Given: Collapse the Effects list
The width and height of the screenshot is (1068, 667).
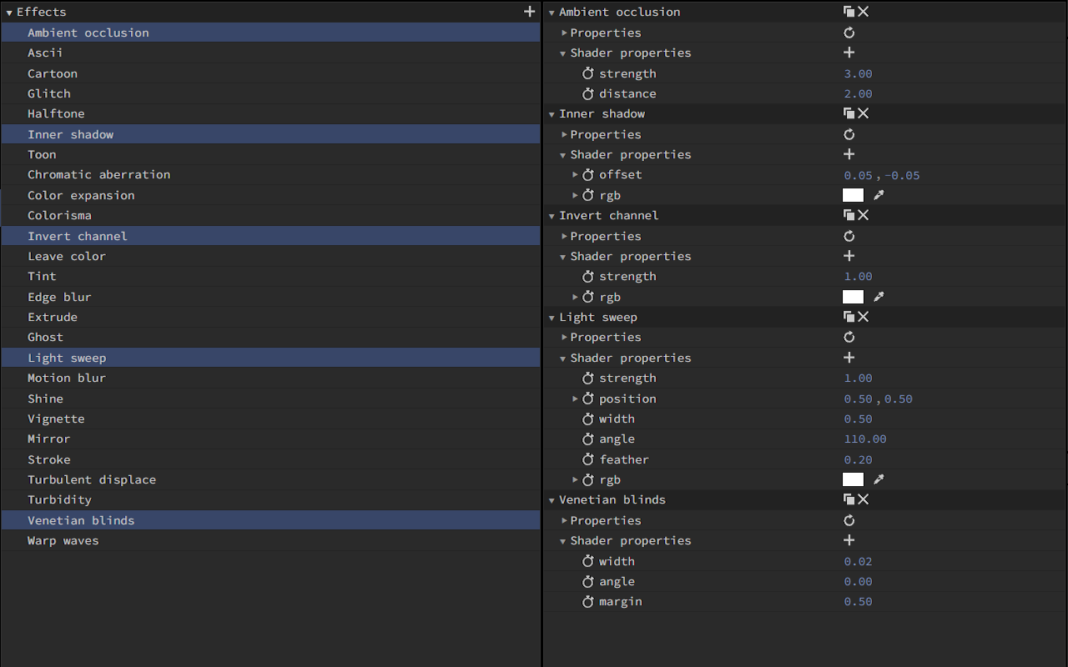Looking at the screenshot, I should [x=9, y=13].
